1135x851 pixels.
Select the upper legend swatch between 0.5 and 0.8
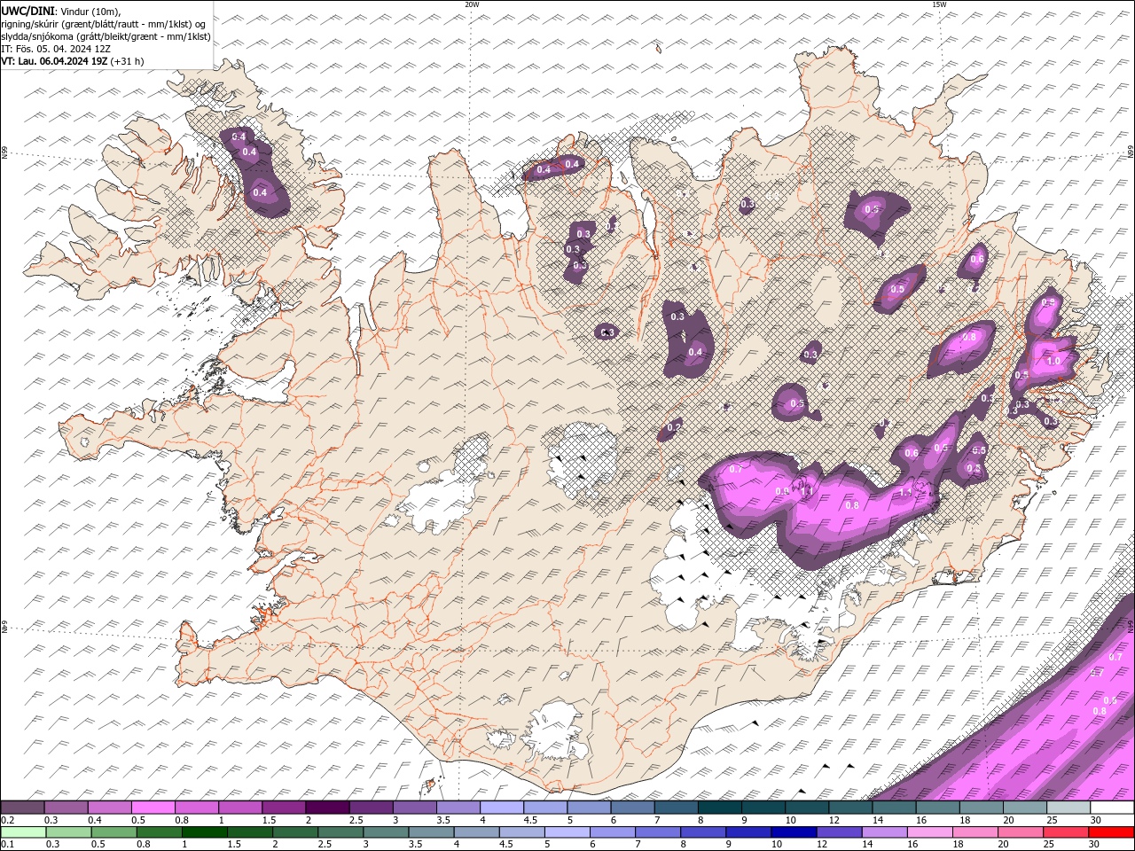pyautogui.click(x=153, y=808)
